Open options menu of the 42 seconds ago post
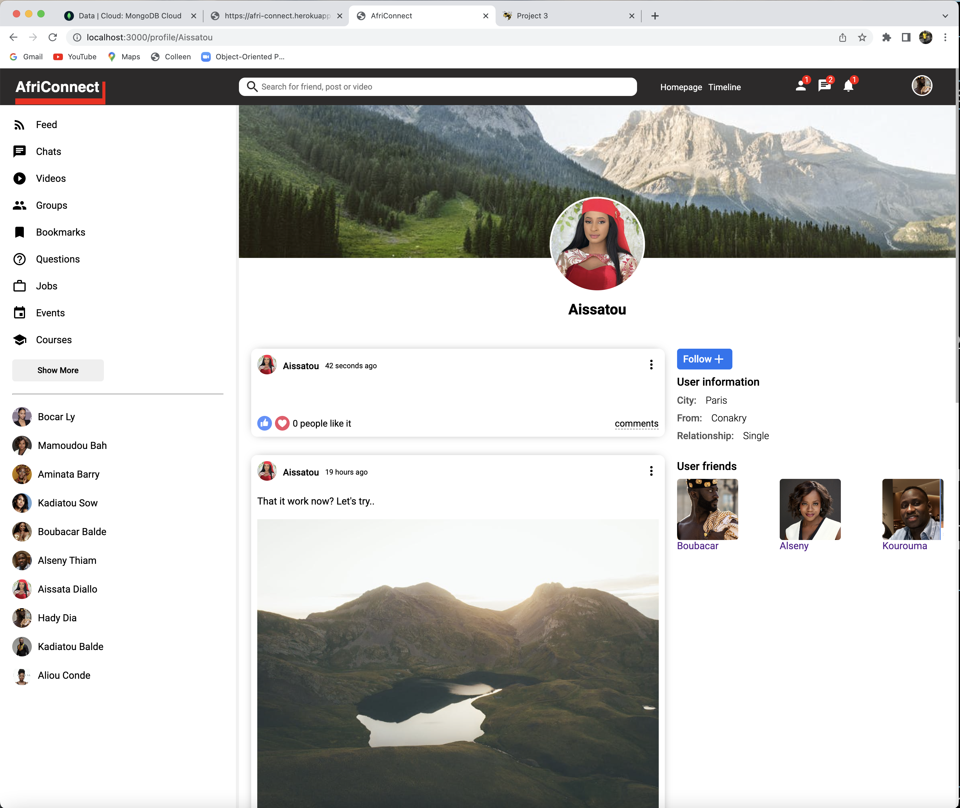The image size is (960, 808). pos(651,365)
